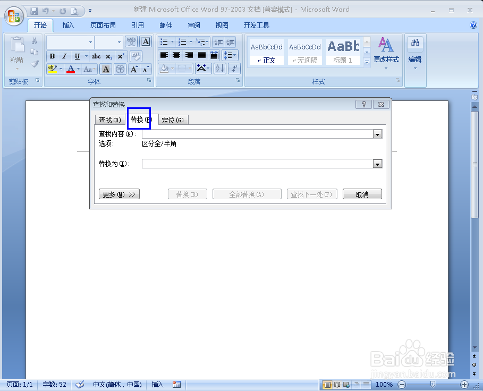Click the Decrease Indent icon
This screenshot has width=483, height=391.
click(x=219, y=42)
